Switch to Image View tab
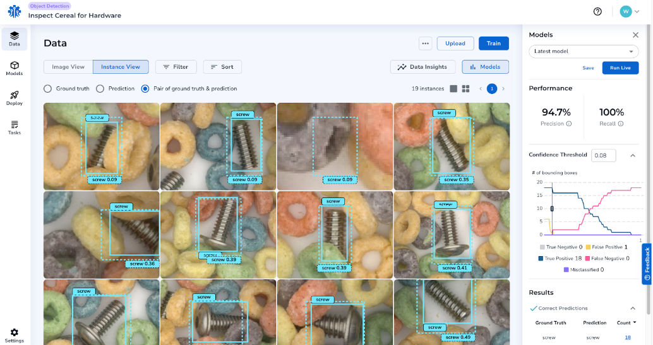Viewport: 653px width, 345px height. click(68, 67)
